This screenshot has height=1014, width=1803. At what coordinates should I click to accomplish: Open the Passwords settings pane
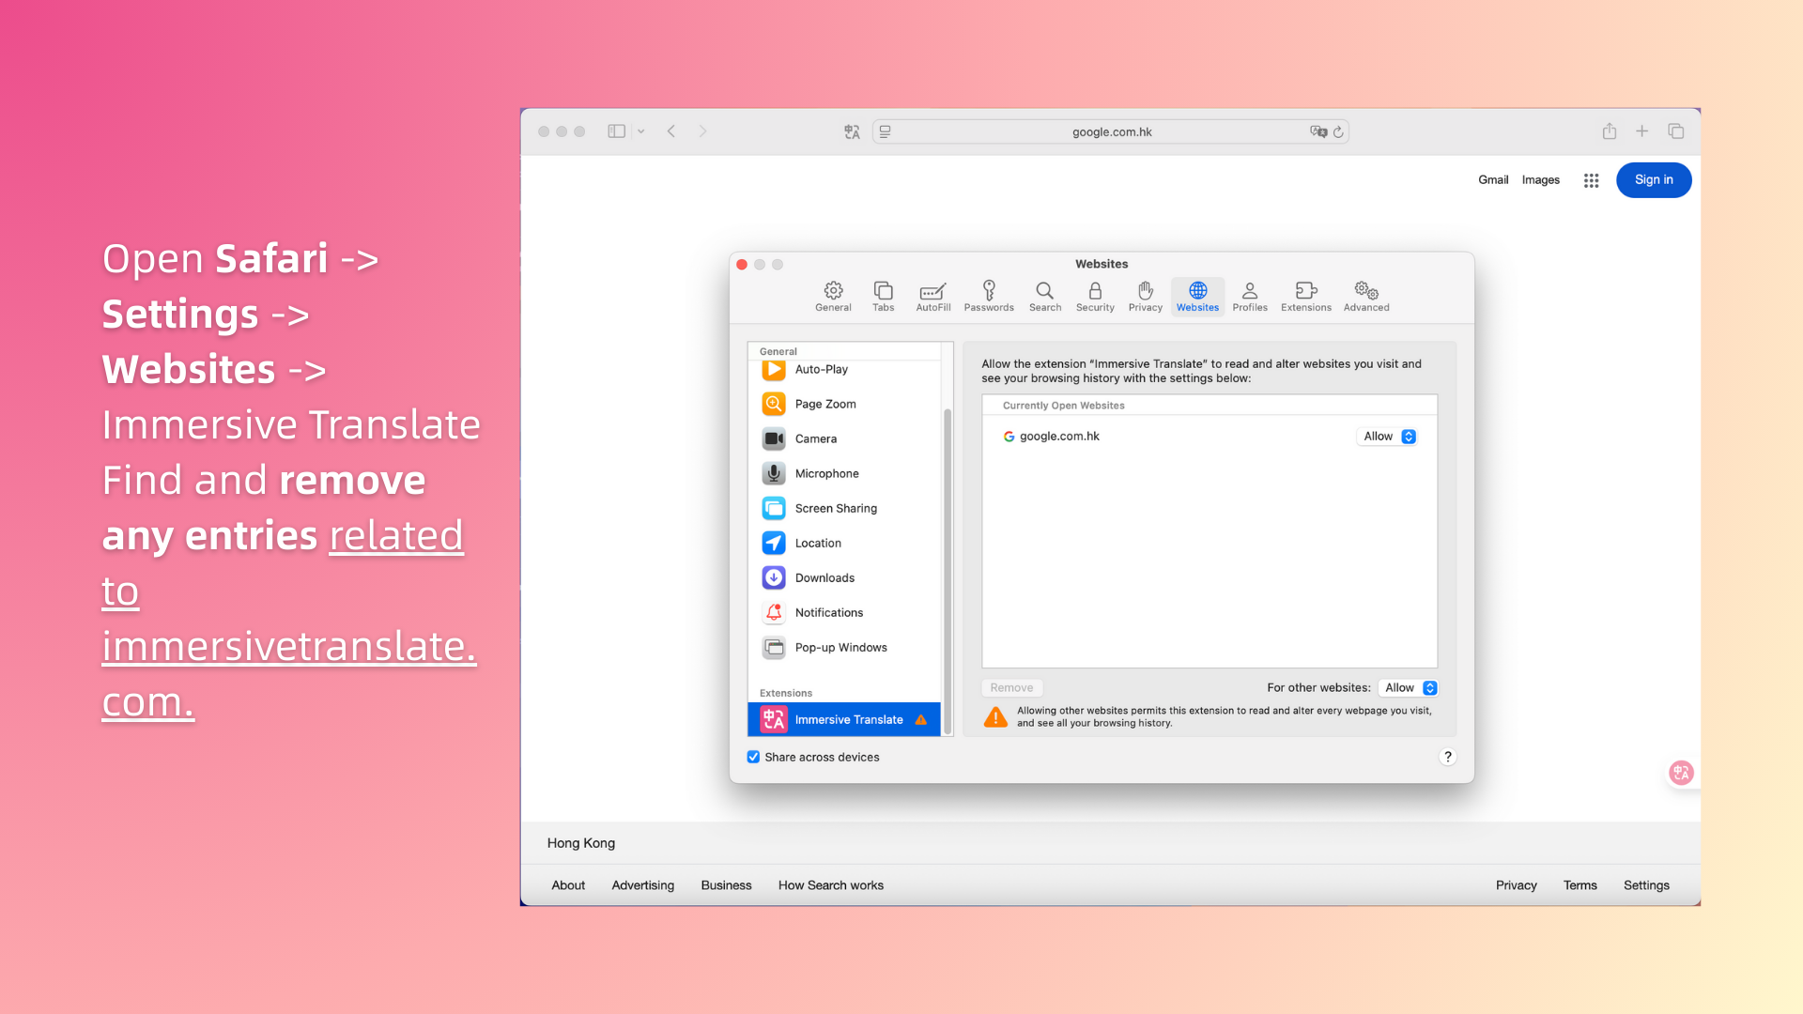989,296
